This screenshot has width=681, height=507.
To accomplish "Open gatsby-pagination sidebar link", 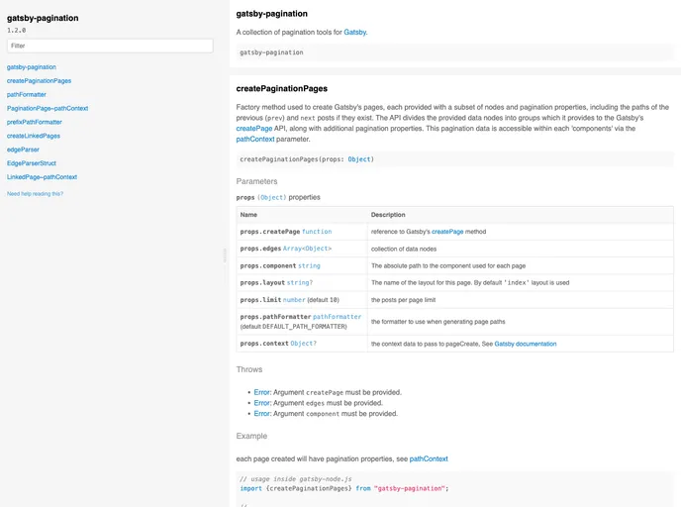I will pyautogui.click(x=32, y=67).
